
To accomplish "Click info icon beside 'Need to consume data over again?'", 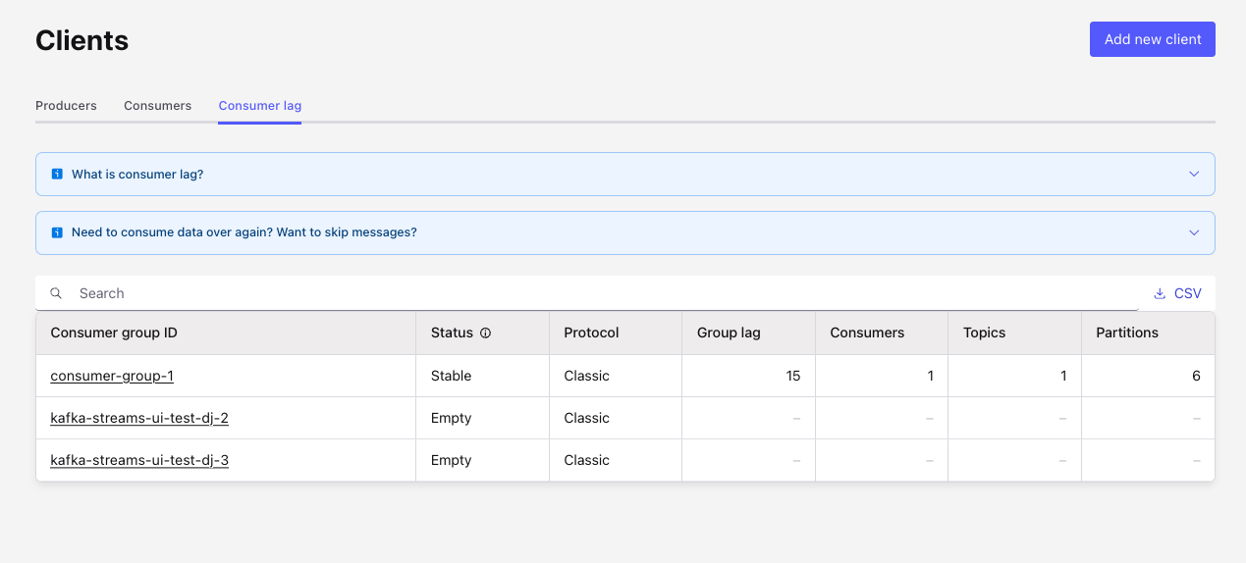I will 57,233.
